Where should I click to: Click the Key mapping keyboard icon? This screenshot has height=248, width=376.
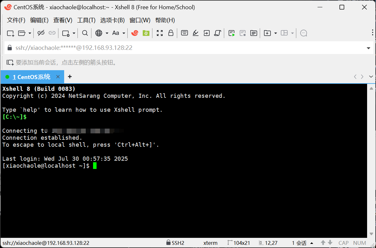[185, 33]
